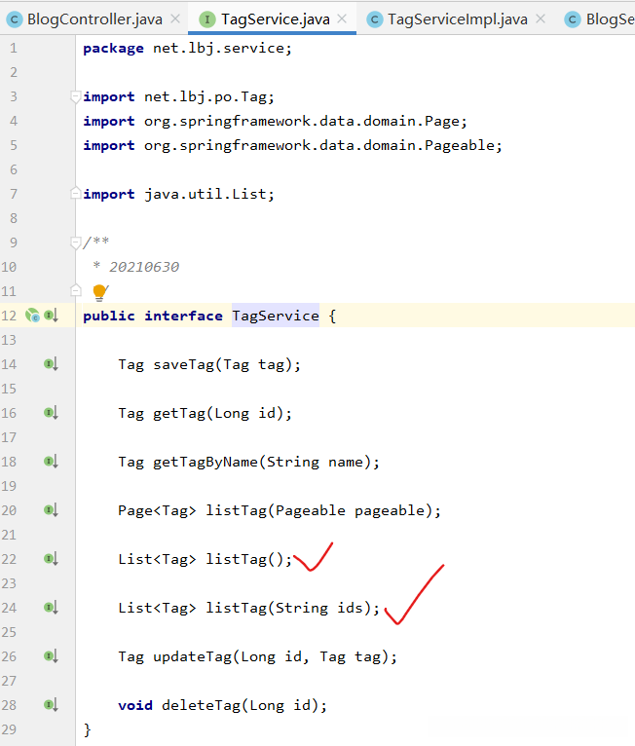Click line number 29 in the gutter

pos(9,728)
